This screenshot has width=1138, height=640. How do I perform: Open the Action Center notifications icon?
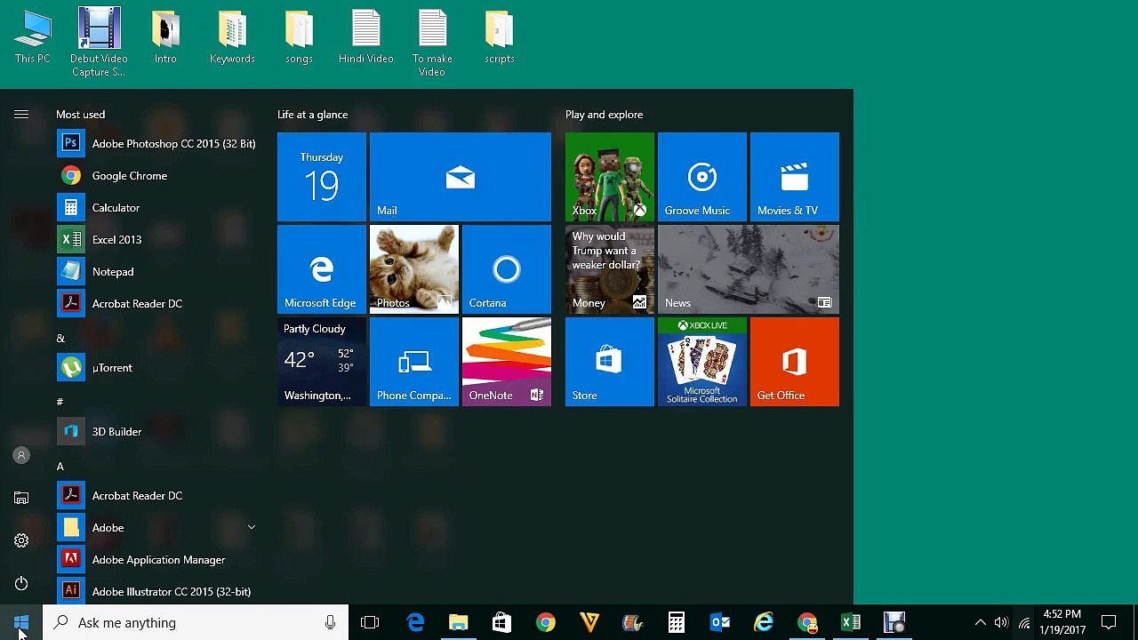click(x=1109, y=622)
